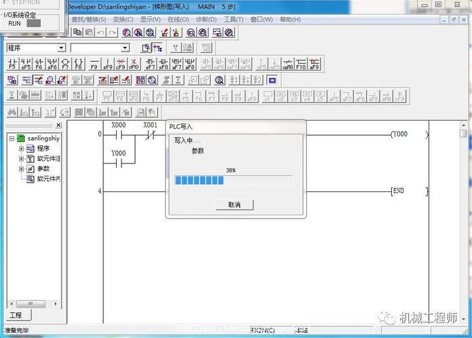
Task: Insert rising pulse contact (sF7)
Action: [150, 64]
